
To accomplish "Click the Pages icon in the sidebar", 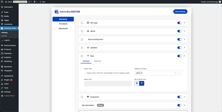I will tap(2, 20).
